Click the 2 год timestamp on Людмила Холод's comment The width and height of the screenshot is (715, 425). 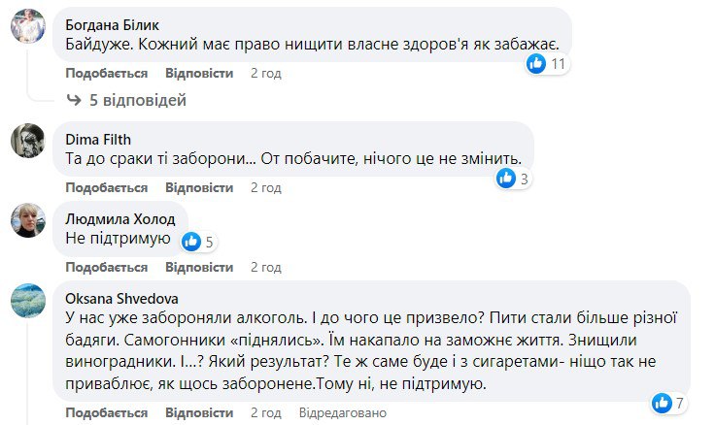pyautogui.click(x=266, y=267)
